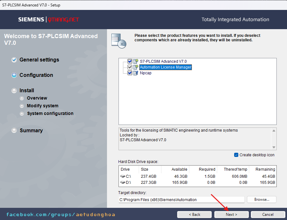Open the System configuration sub-step
The width and height of the screenshot is (287, 220).
50,113
